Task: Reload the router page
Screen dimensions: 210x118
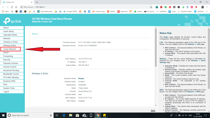Action: click(x=17, y=7)
